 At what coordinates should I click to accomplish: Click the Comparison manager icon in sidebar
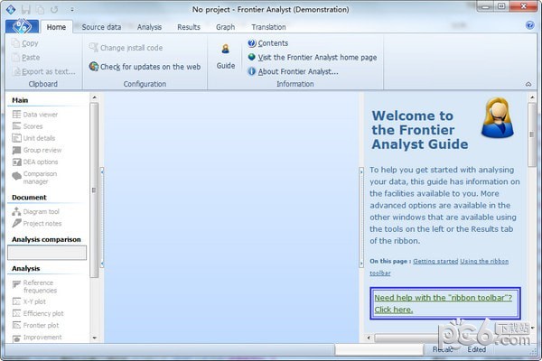16,176
